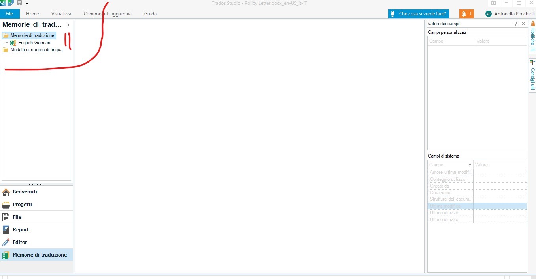Select the Creazione field row
Viewport: 536px width, 279px height.
477,193
